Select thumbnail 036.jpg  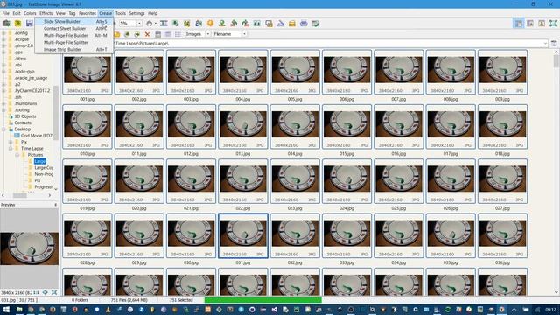tap(502, 235)
